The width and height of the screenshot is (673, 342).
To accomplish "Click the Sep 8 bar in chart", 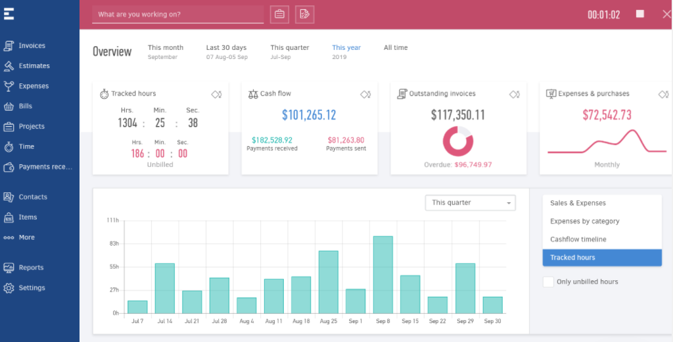I will tap(383, 274).
